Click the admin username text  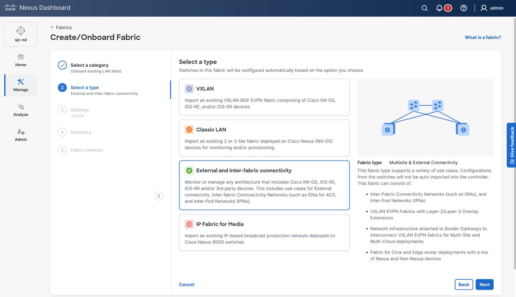coord(497,8)
